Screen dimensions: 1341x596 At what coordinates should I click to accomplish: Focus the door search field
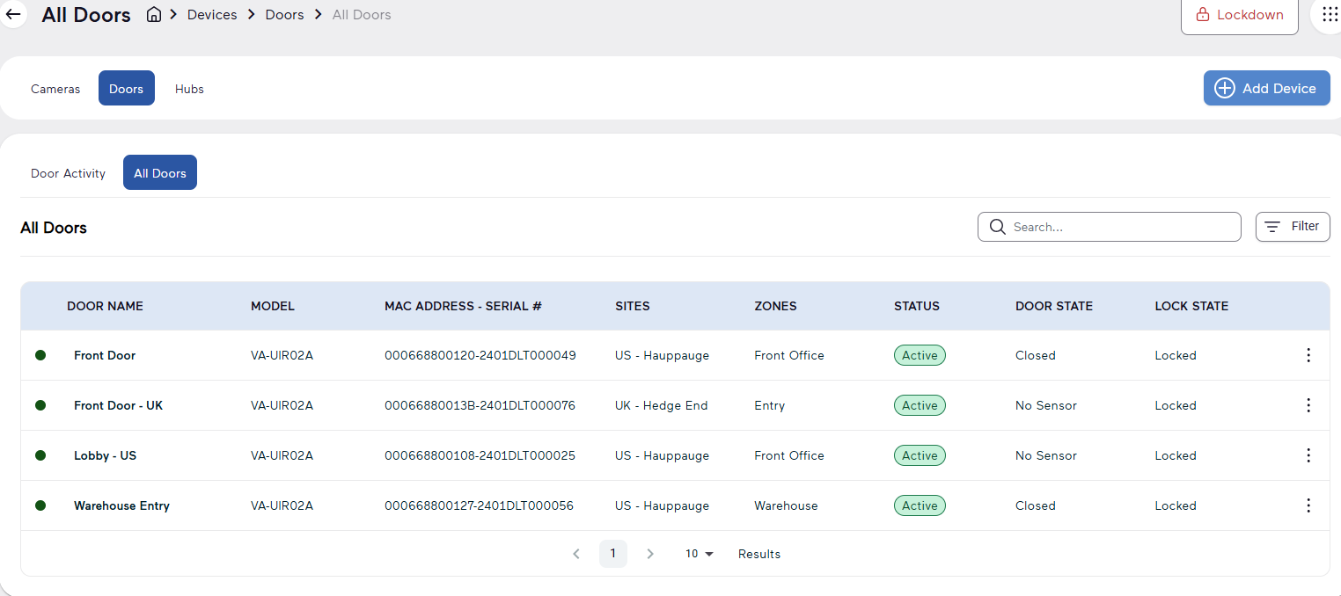[x=1117, y=227]
